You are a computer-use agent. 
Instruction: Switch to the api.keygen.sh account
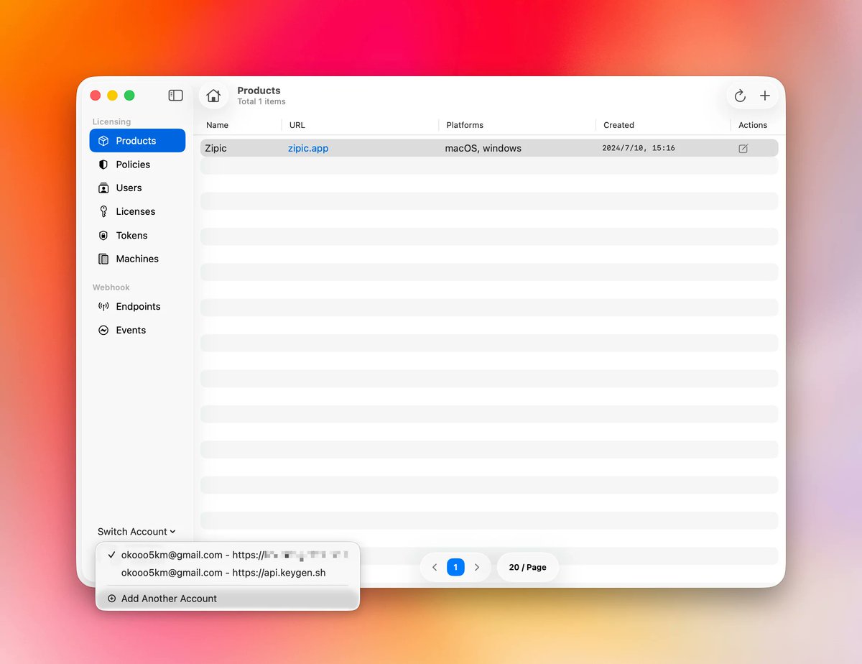point(223,573)
